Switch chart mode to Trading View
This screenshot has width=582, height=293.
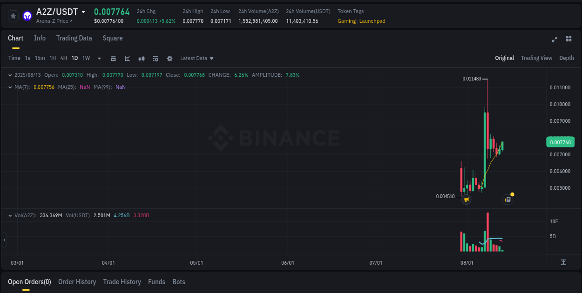tap(536, 58)
